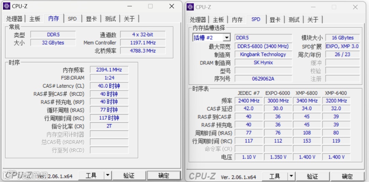
Task: Click module size 16 GBytes field
Action: click(343, 38)
